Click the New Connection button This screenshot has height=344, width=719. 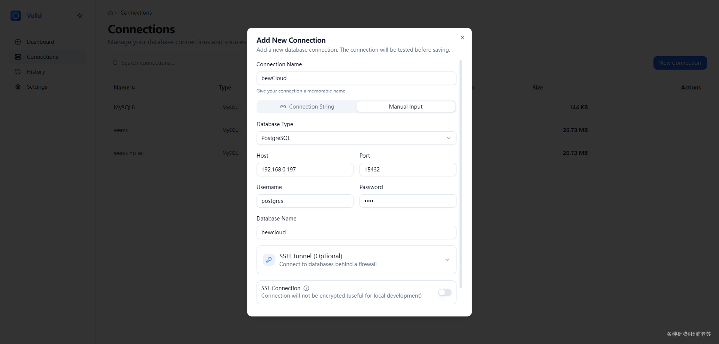(x=680, y=63)
